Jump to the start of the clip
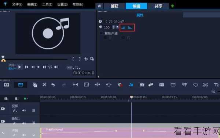 26,67
